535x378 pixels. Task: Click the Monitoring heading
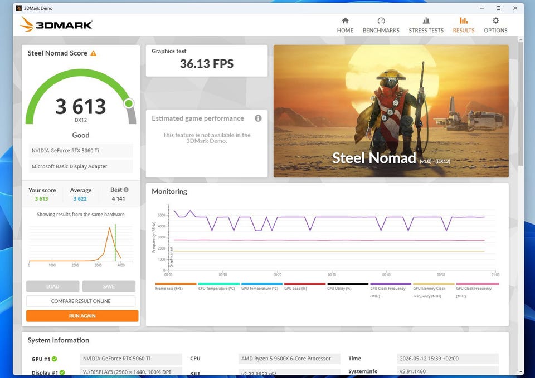pyautogui.click(x=169, y=192)
